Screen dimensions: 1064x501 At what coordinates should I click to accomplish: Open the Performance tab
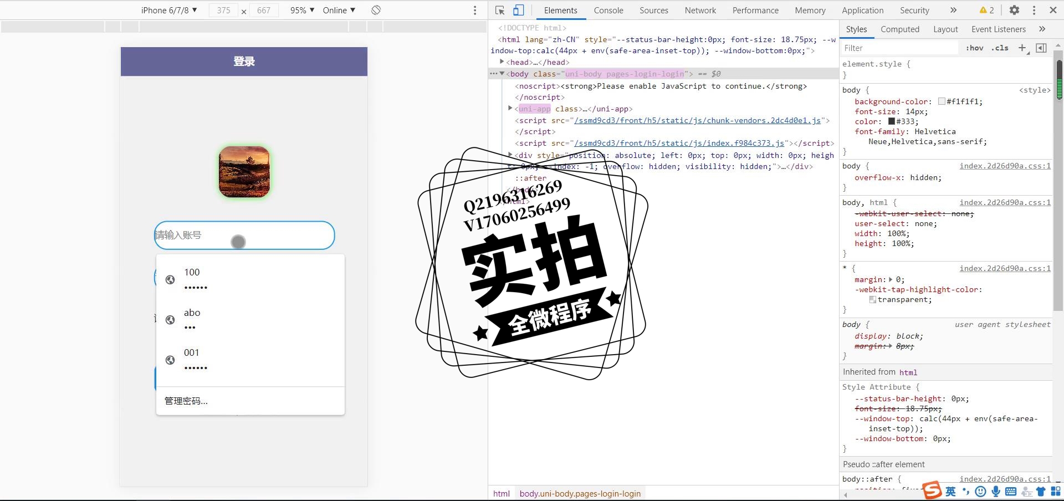[755, 10]
